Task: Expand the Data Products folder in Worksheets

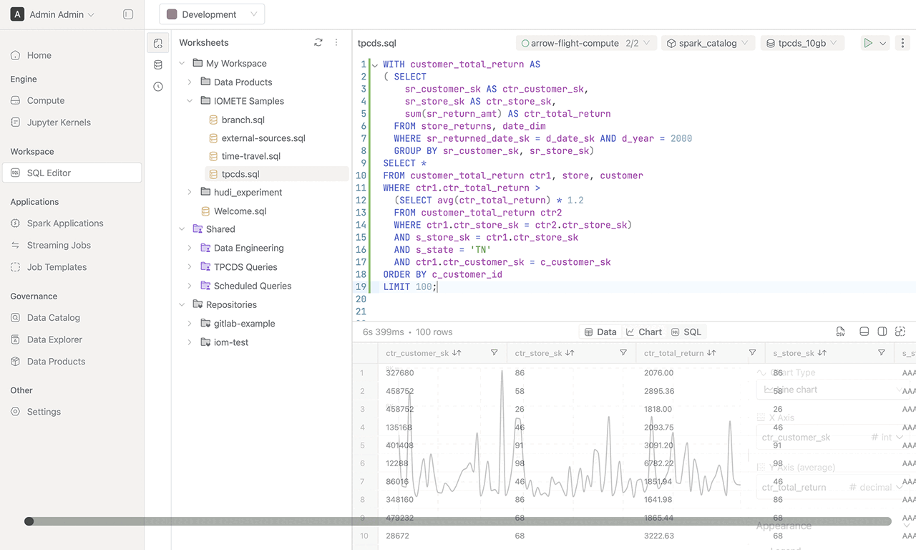Action: [190, 82]
